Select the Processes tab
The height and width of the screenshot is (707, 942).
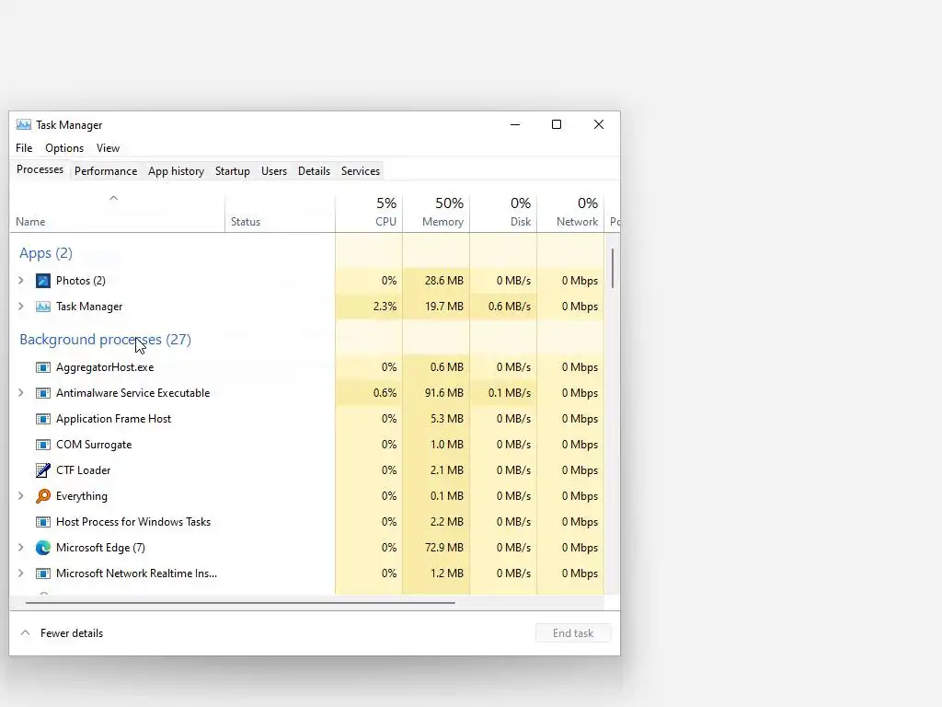point(40,169)
